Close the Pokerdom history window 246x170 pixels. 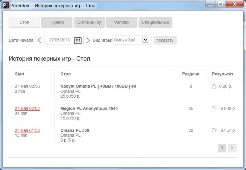click(234, 4)
